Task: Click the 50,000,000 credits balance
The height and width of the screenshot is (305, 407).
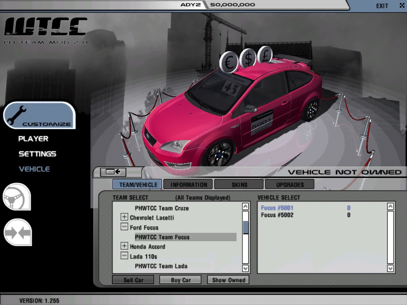Action: pyautogui.click(x=232, y=5)
